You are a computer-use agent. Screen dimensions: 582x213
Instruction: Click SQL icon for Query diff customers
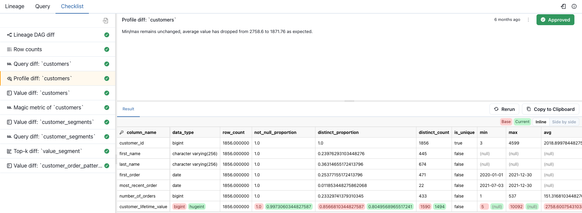tap(9, 64)
